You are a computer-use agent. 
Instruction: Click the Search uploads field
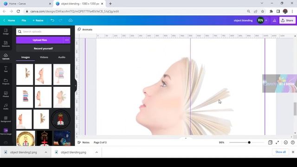tap(43, 32)
